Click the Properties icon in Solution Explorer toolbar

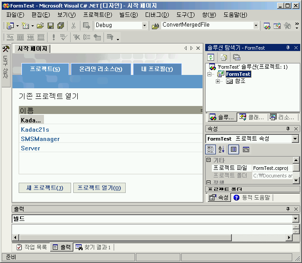[237, 57]
